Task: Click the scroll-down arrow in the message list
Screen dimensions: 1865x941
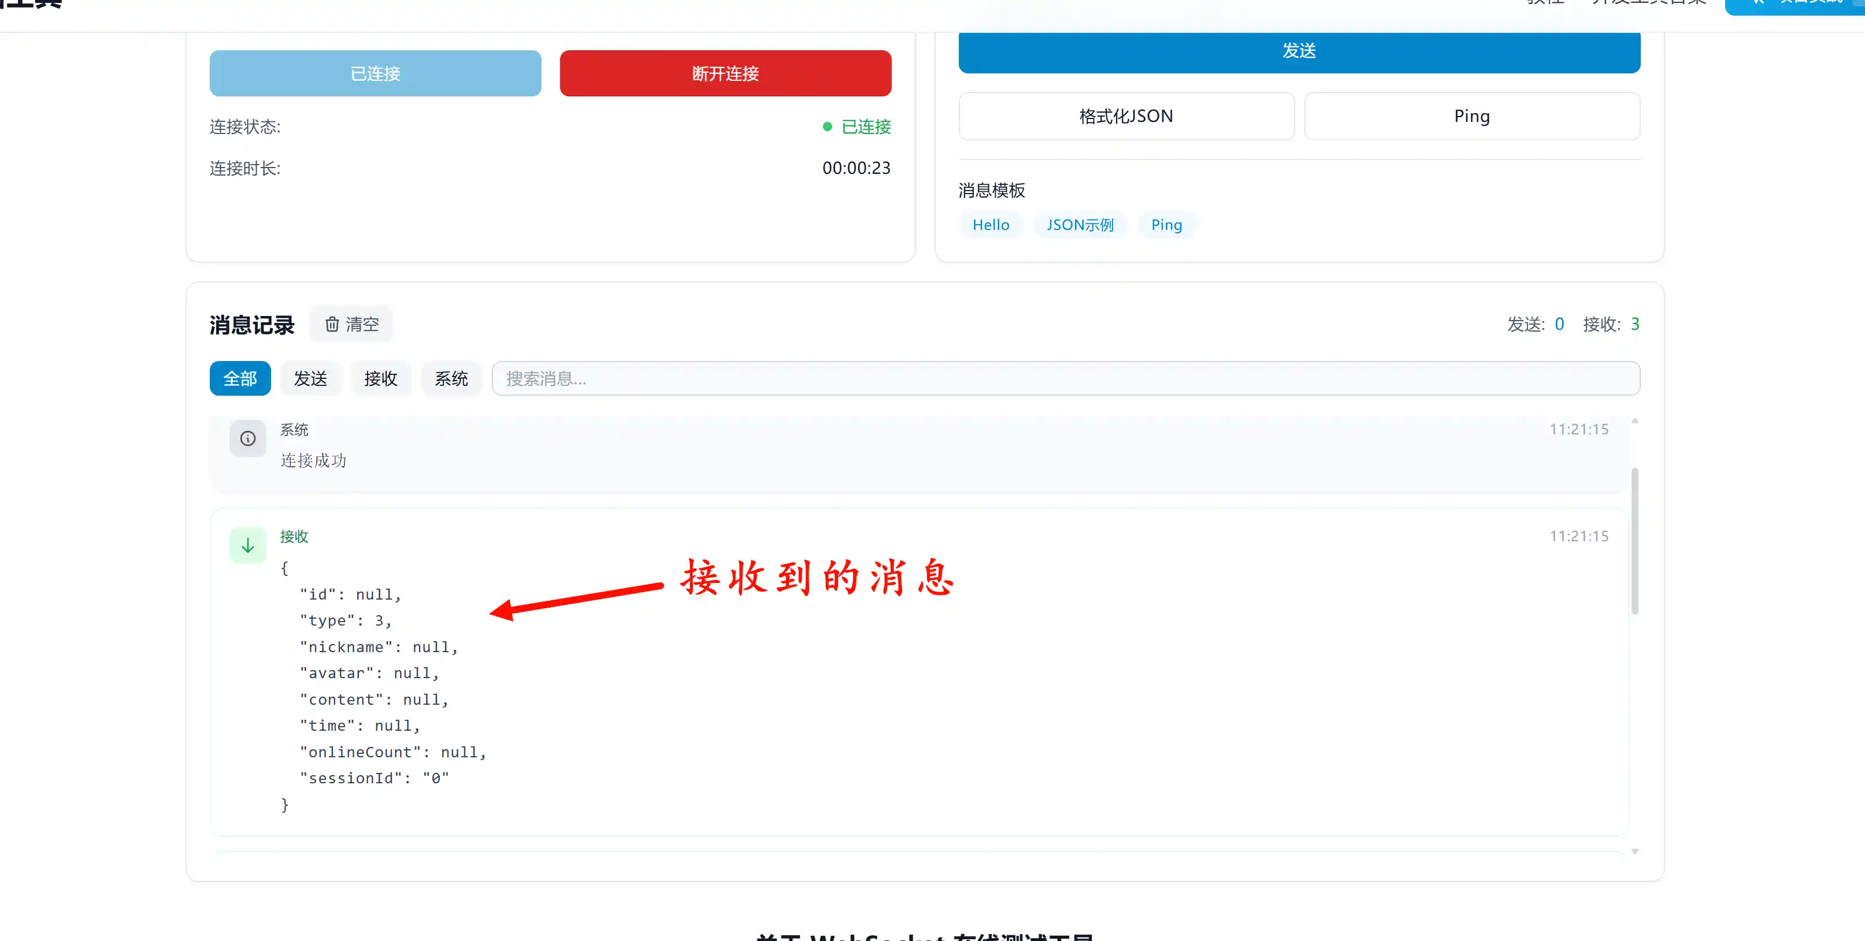Action: [x=1635, y=851]
